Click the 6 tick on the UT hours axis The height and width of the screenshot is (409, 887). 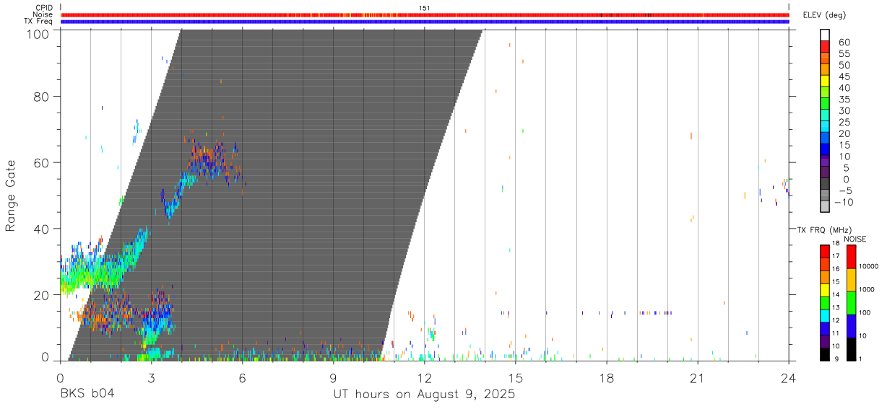click(x=242, y=377)
